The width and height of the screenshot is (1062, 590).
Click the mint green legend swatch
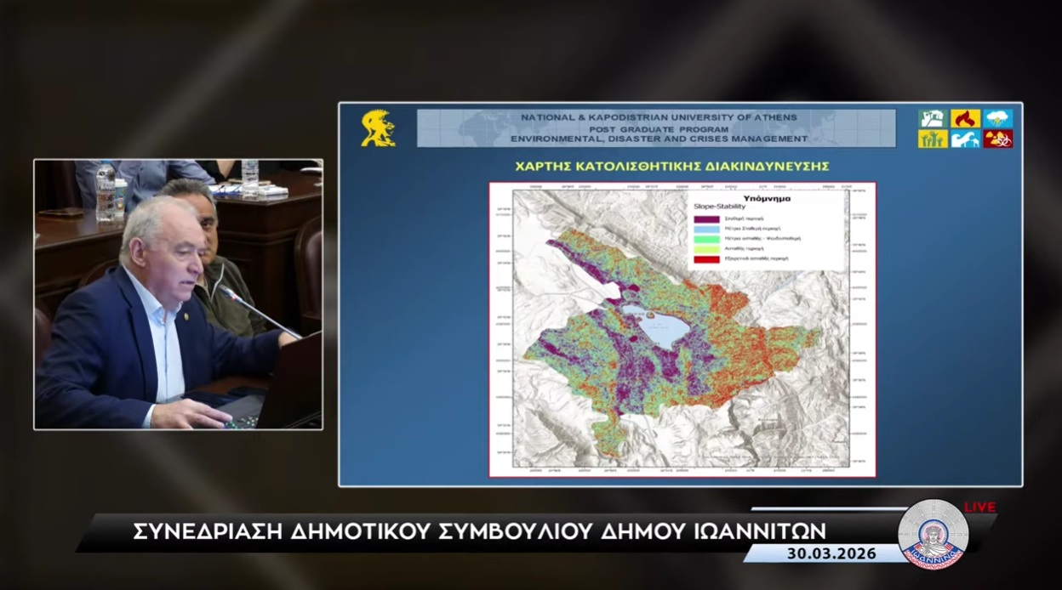pyautogui.click(x=706, y=239)
